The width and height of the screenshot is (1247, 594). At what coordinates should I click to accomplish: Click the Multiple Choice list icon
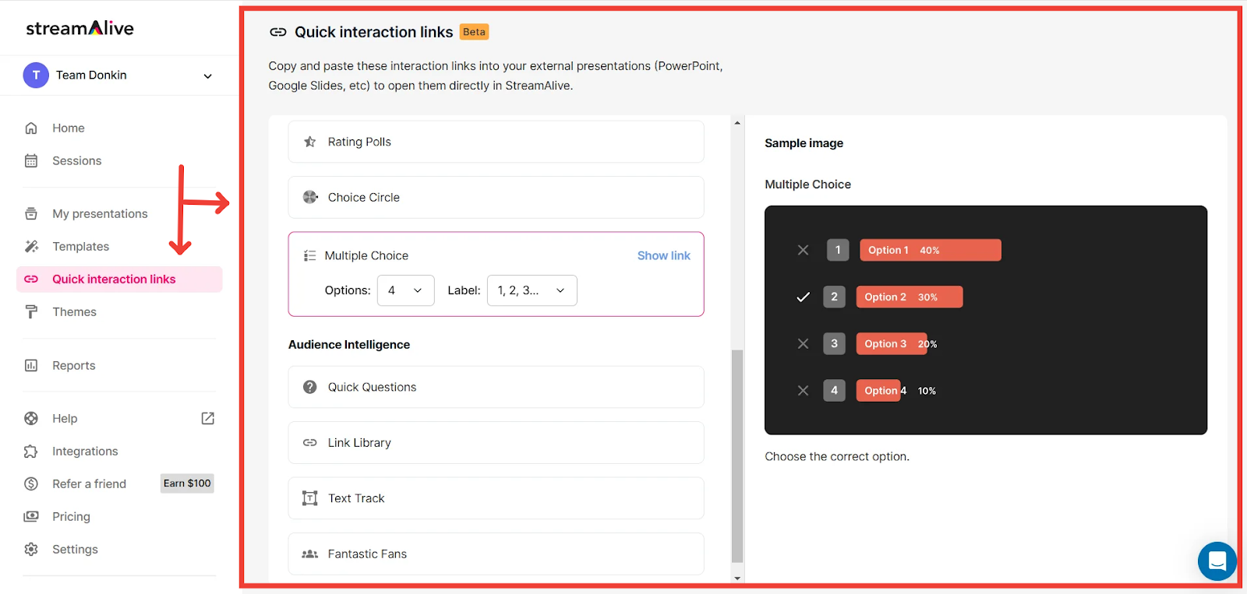coord(309,255)
